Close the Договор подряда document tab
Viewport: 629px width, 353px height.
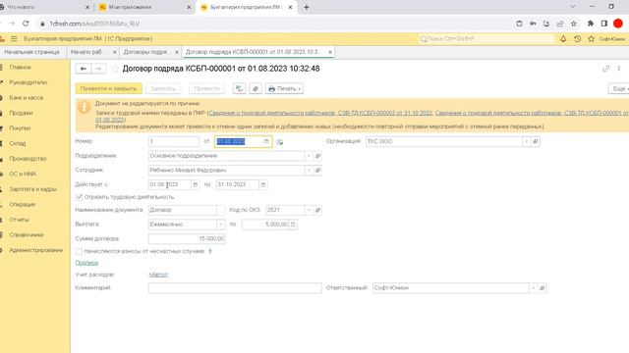pos(330,52)
